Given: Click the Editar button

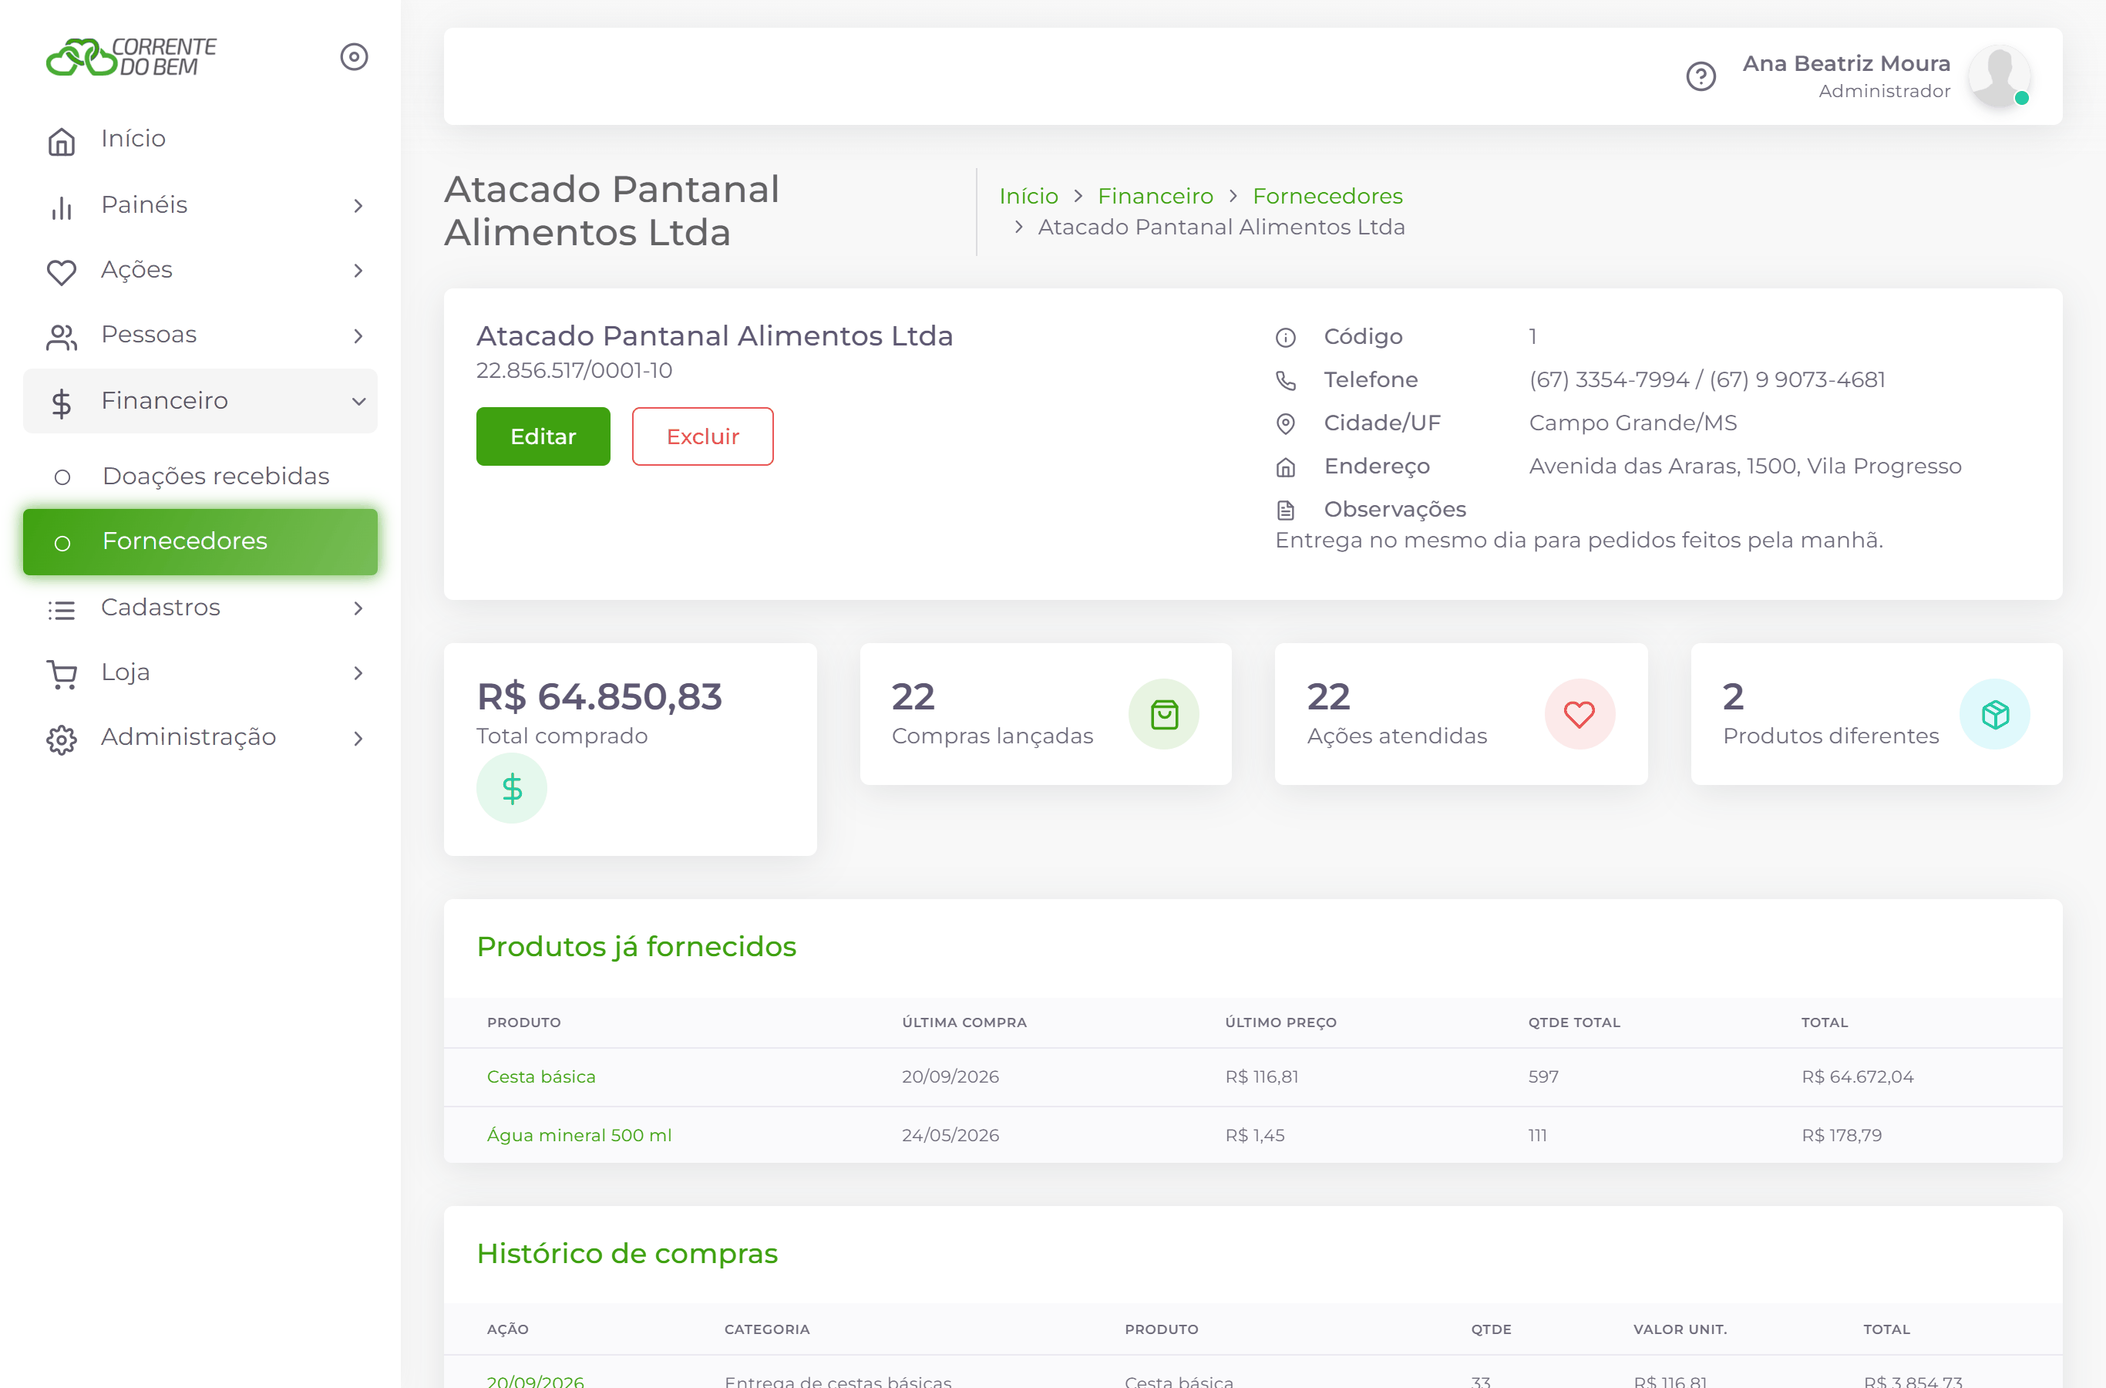Looking at the screenshot, I should click(543, 436).
